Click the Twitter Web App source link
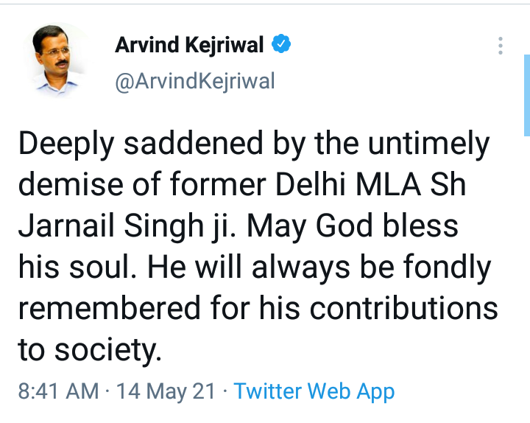This screenshot has height=423, width=530. pos(314,391)
